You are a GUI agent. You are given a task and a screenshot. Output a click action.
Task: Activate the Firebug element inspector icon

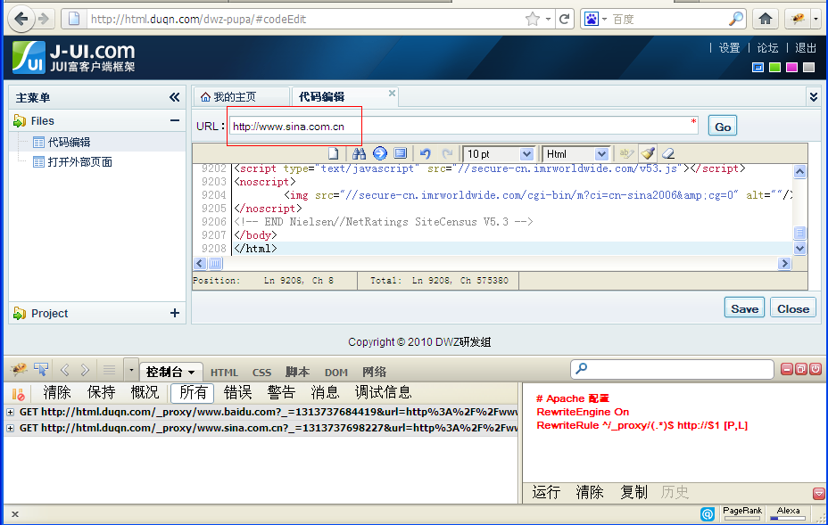click(x=41, y=370)
